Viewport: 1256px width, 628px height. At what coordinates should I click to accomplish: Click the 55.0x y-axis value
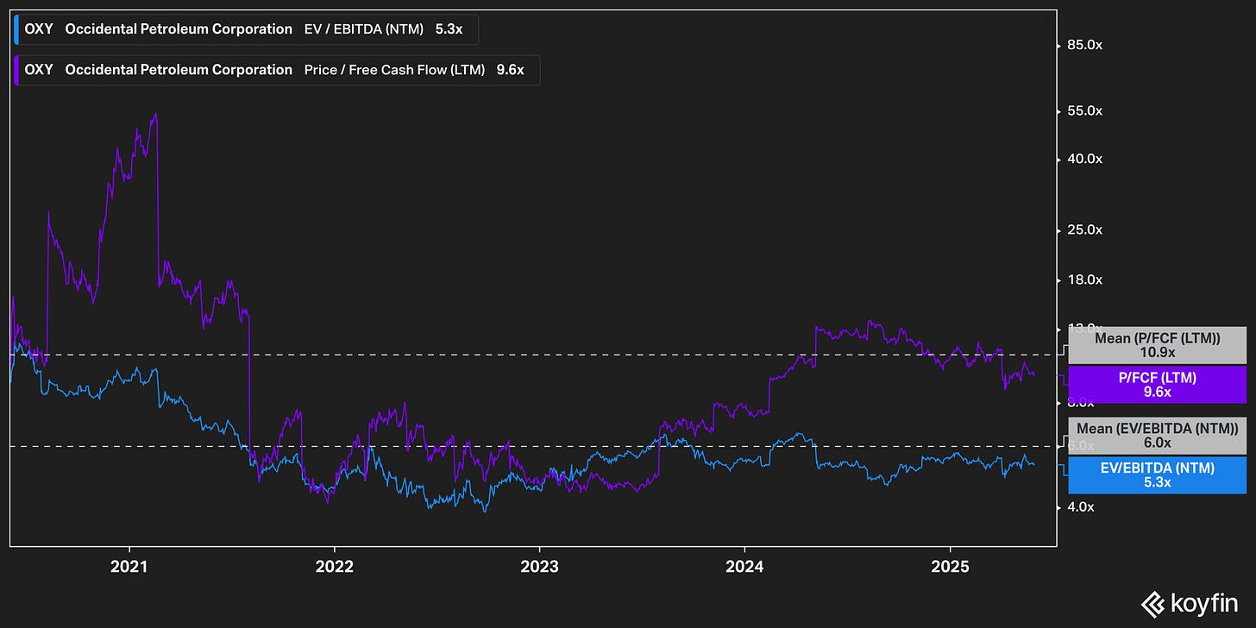[1083, 111]
